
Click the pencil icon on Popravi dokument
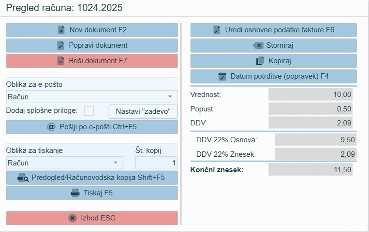(x=60, y=45)
